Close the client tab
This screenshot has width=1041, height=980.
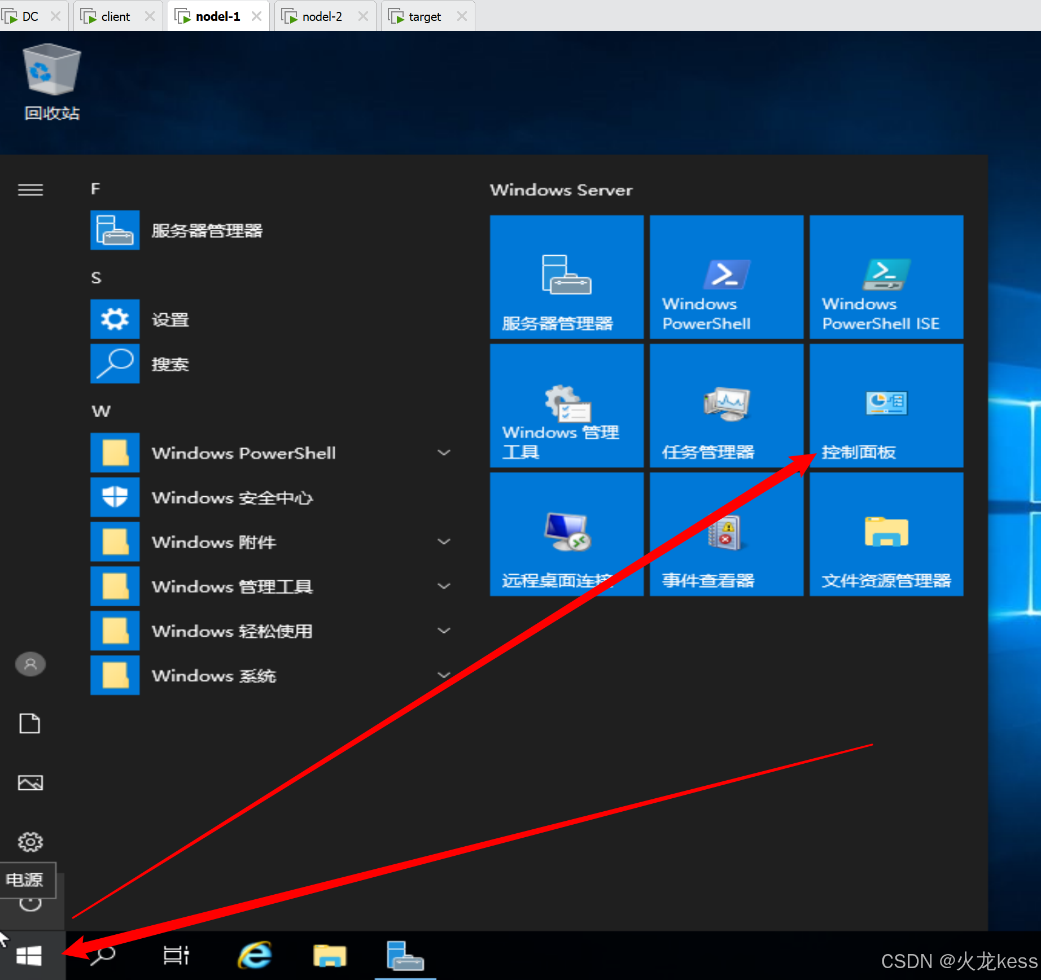[150, 16]
